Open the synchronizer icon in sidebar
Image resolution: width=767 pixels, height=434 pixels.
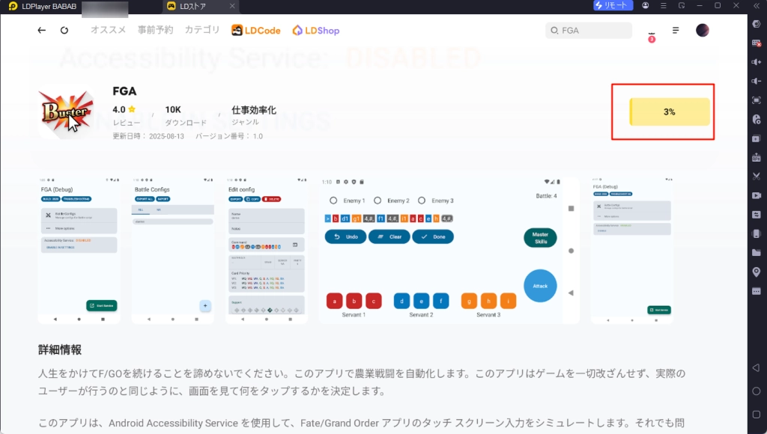click(757, 215)
